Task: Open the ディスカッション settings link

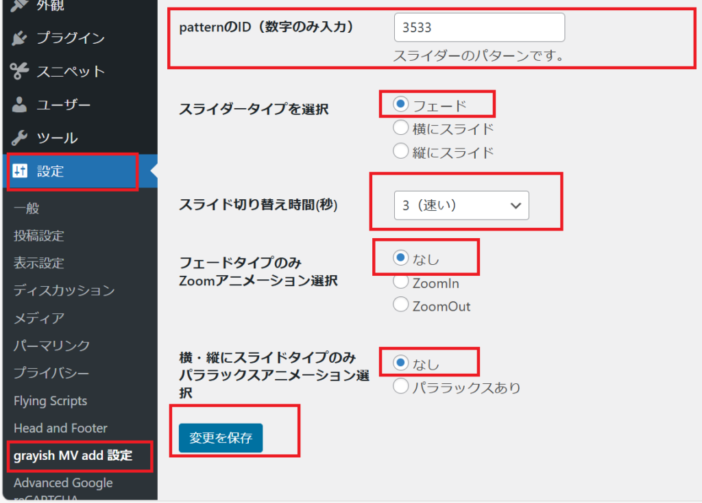Action: click(x=64, y=290)
